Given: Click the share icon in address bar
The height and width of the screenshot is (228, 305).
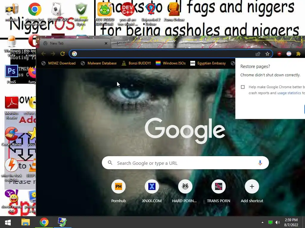Looking at the screenshot, I should (x=258, y=54).
